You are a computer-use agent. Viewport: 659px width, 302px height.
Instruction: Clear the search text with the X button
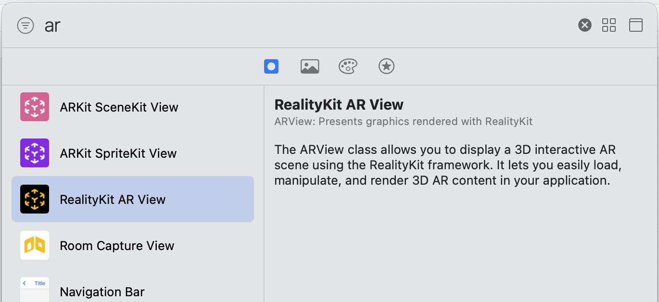click(584, 25)
